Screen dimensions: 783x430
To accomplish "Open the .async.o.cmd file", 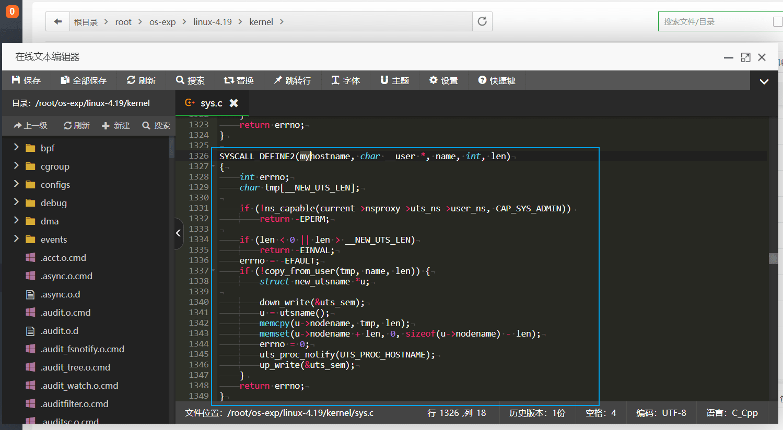I will click(x=66, y=276).
